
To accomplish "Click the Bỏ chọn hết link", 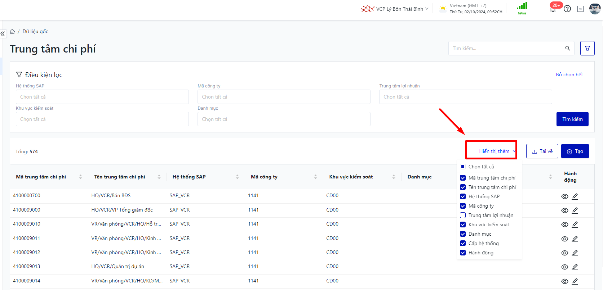I will 569,74.
